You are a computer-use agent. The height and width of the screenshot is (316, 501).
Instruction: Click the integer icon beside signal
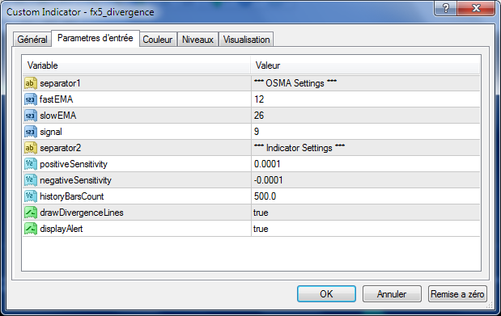pyautogui.click(x=31, y=132)
